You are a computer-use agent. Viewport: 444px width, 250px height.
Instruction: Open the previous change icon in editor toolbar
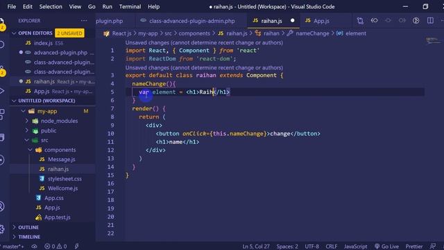click(x=374, y=20)
